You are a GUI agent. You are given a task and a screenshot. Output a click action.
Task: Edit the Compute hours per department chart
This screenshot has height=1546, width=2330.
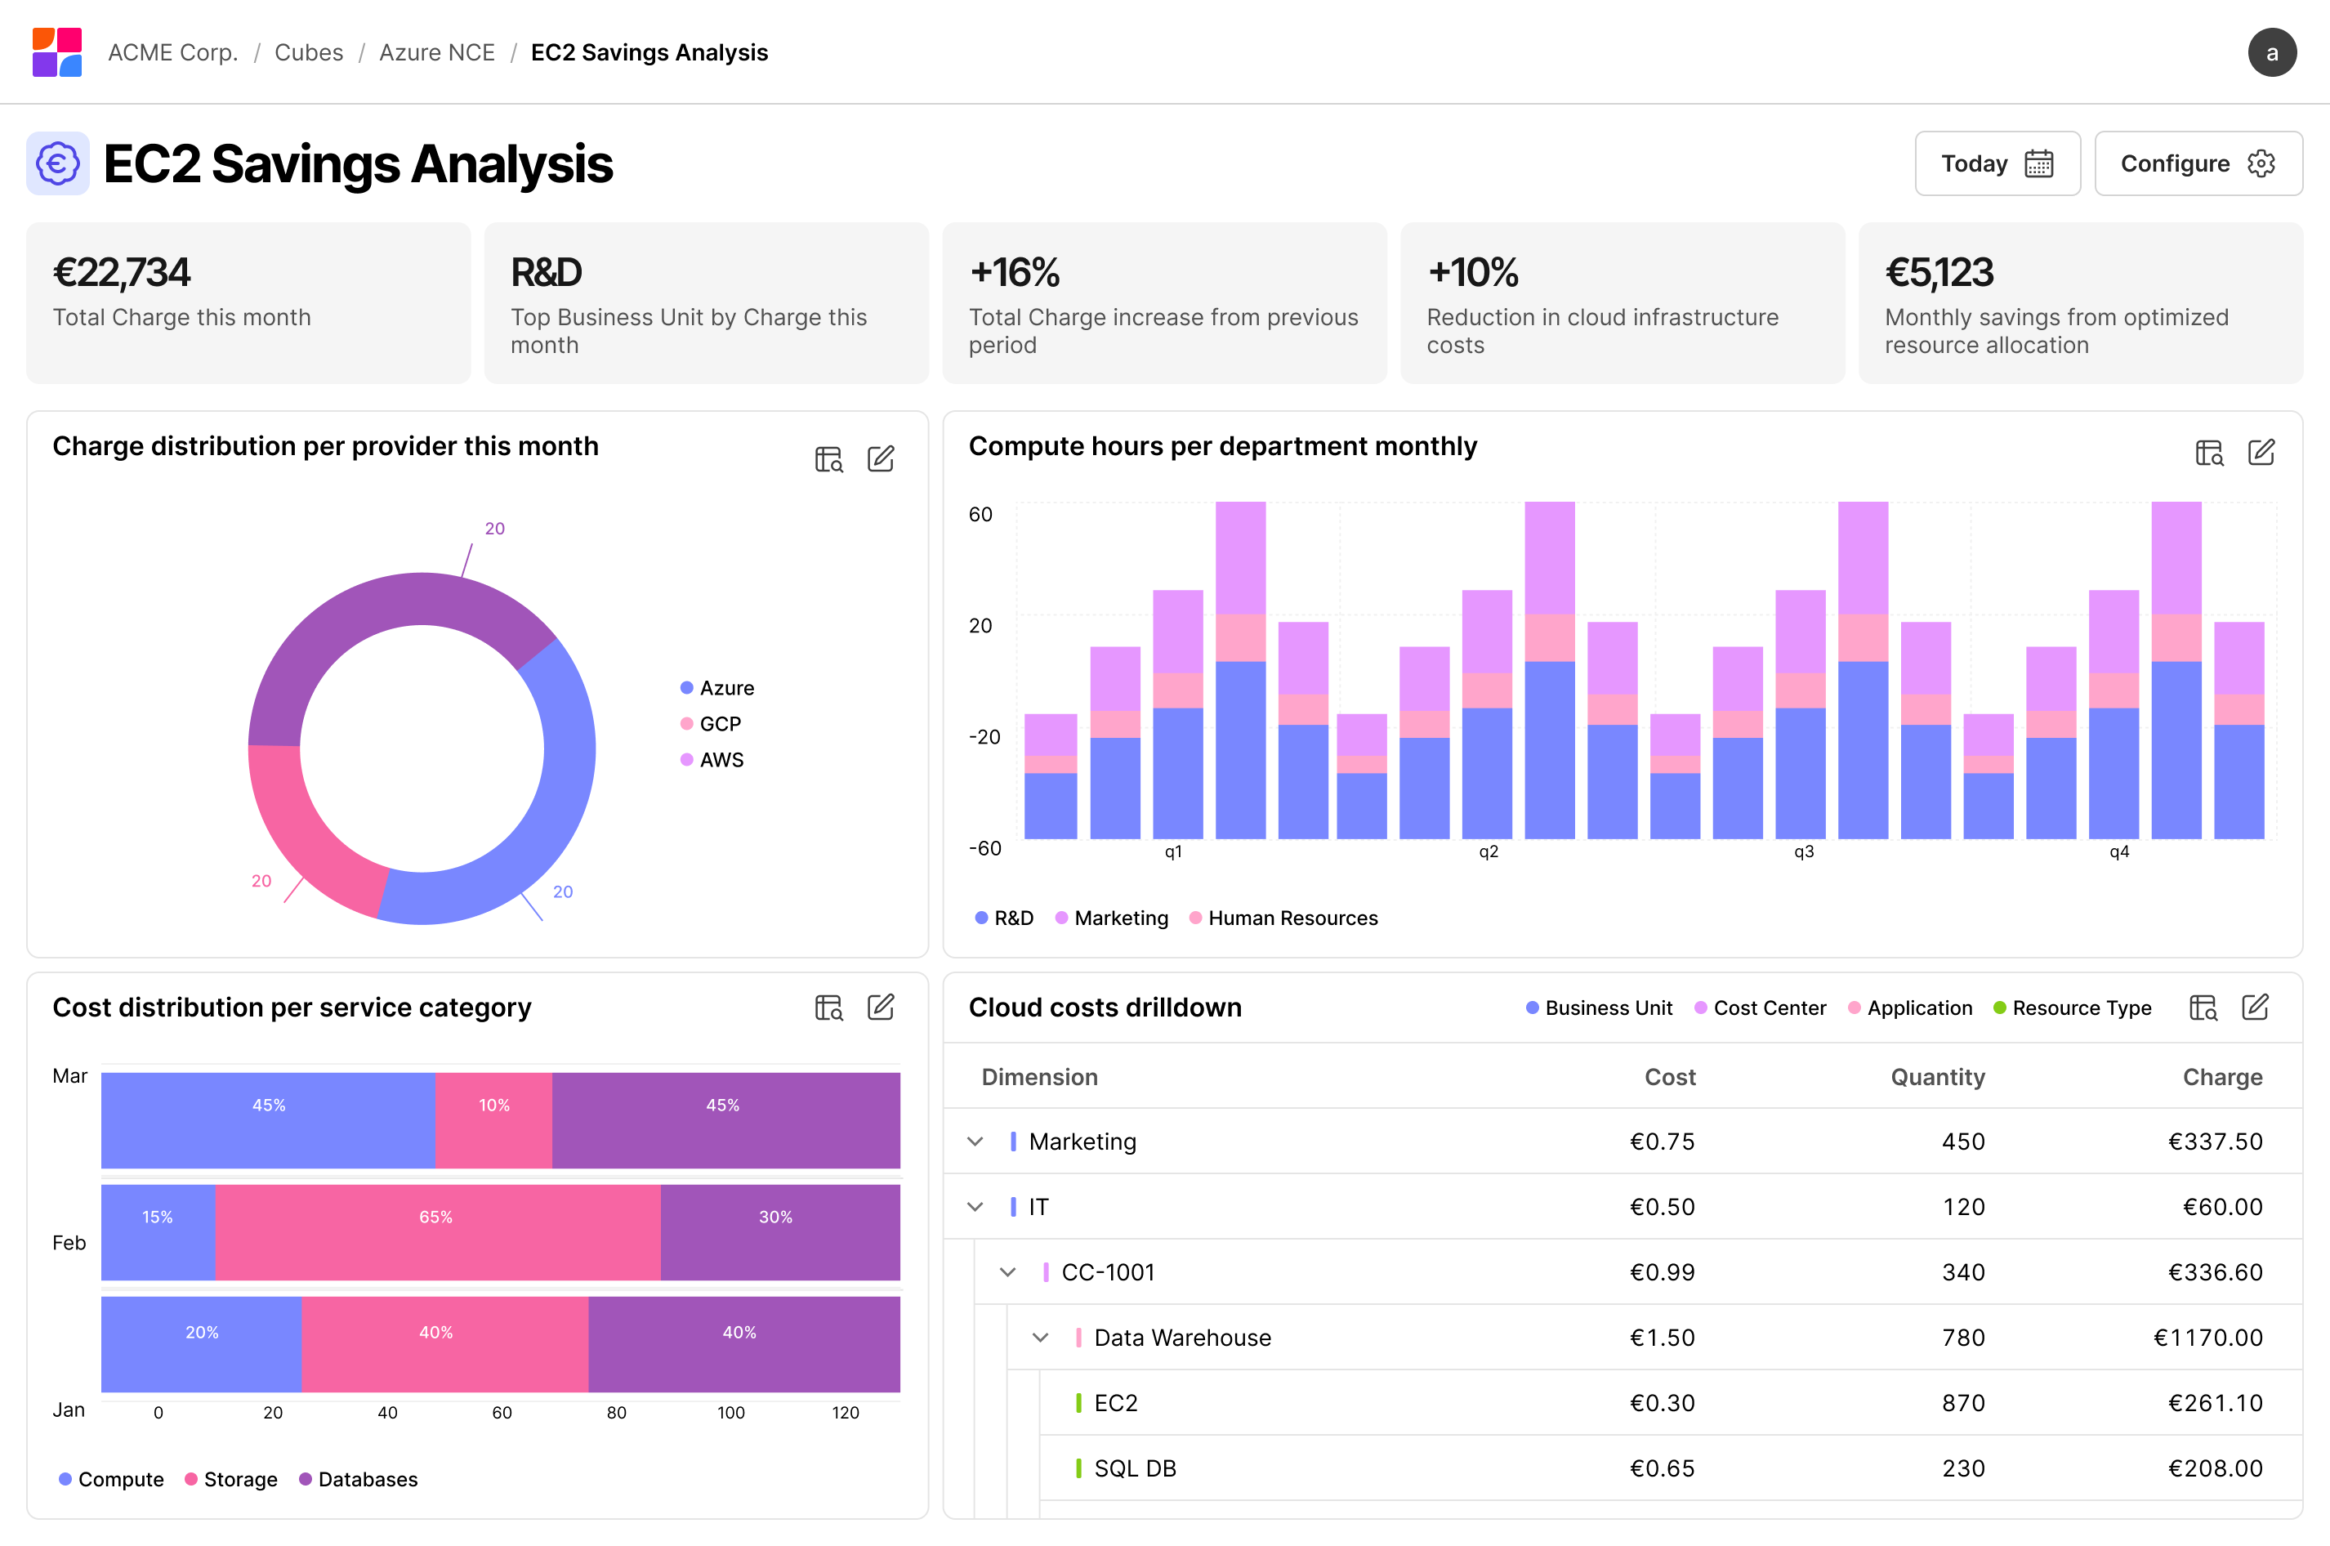pos(2261,454)
